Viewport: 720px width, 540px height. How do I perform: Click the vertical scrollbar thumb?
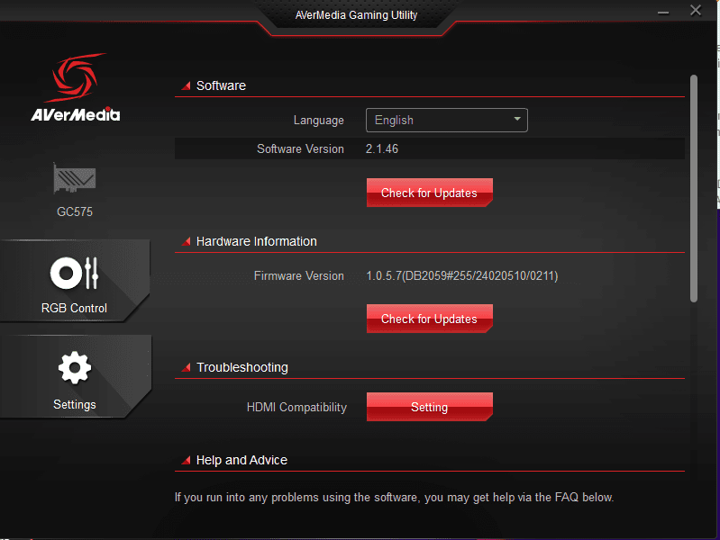(694, 188)
